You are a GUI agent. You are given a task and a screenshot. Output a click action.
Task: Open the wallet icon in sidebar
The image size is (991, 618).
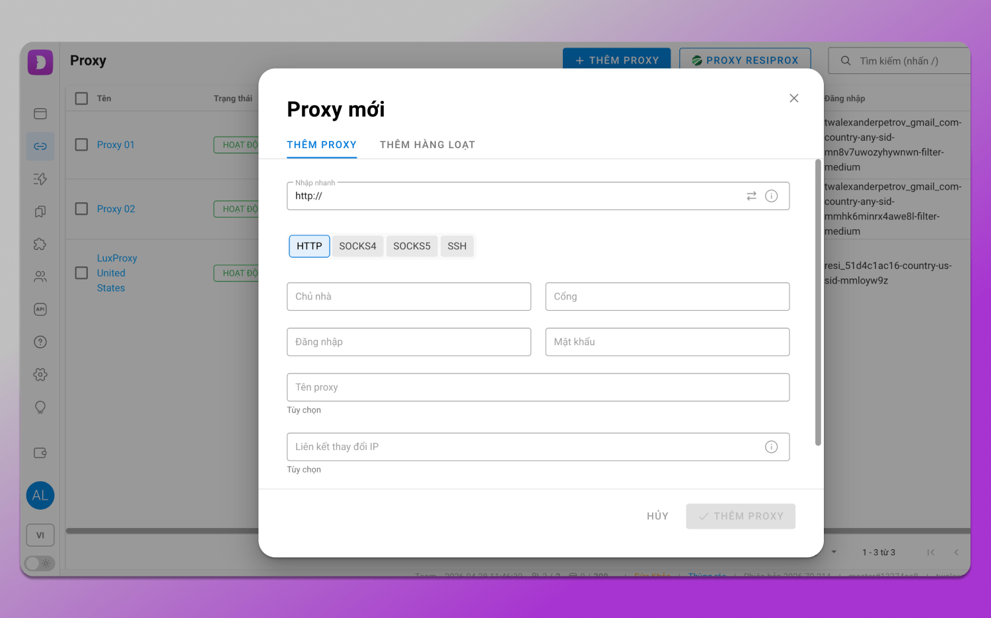click(40, 453)
